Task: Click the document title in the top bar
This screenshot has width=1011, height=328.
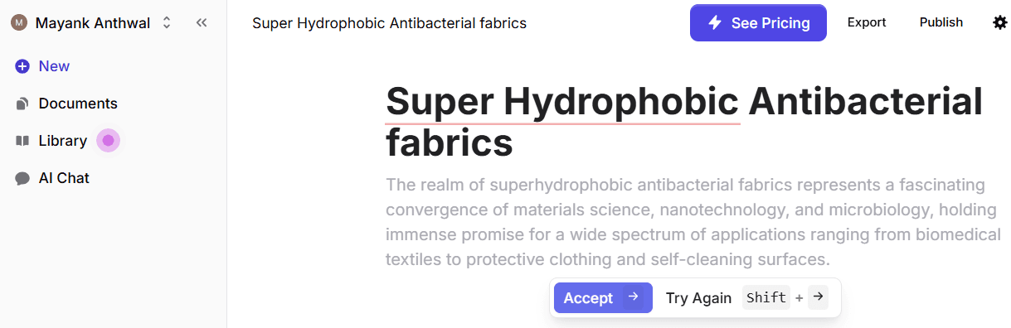Action: pos(390,23)
